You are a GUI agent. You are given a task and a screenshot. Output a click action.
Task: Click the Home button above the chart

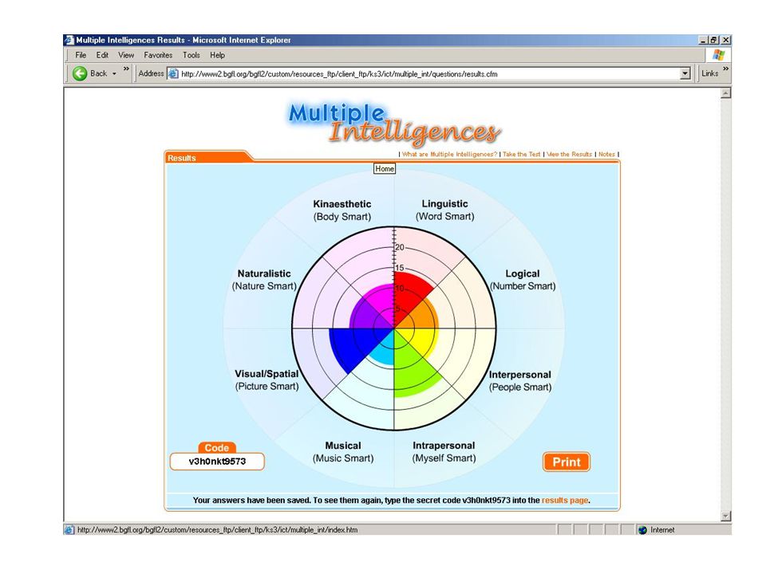(x=385, y=168)
